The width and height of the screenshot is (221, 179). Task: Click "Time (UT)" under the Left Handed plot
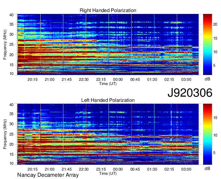pyautogui.click(x=108, y=173)
